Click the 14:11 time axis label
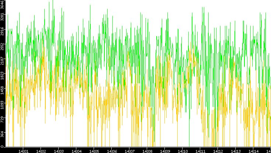Screen dimensions: 271x153 (x=200, y=151)
